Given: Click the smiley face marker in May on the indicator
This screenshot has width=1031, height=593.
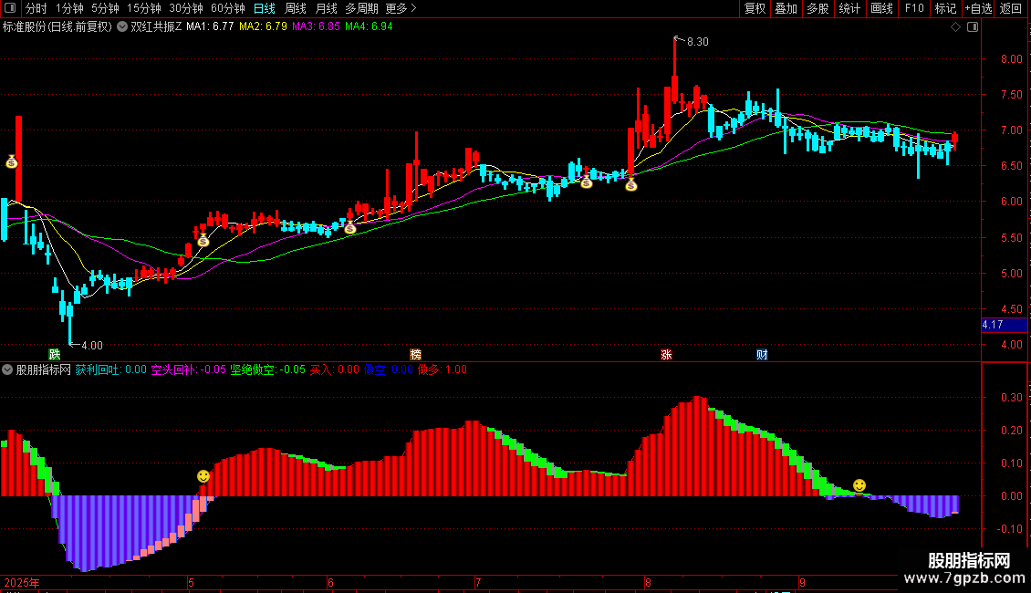Looking at the screenshot, I should point(203,476).
